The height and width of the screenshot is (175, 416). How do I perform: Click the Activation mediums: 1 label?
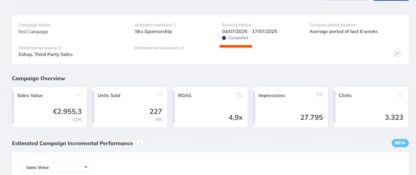coord(155,25)
